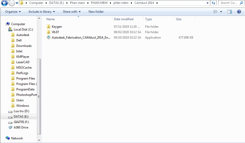Select the V6.07 folder name

coord(55,32)
